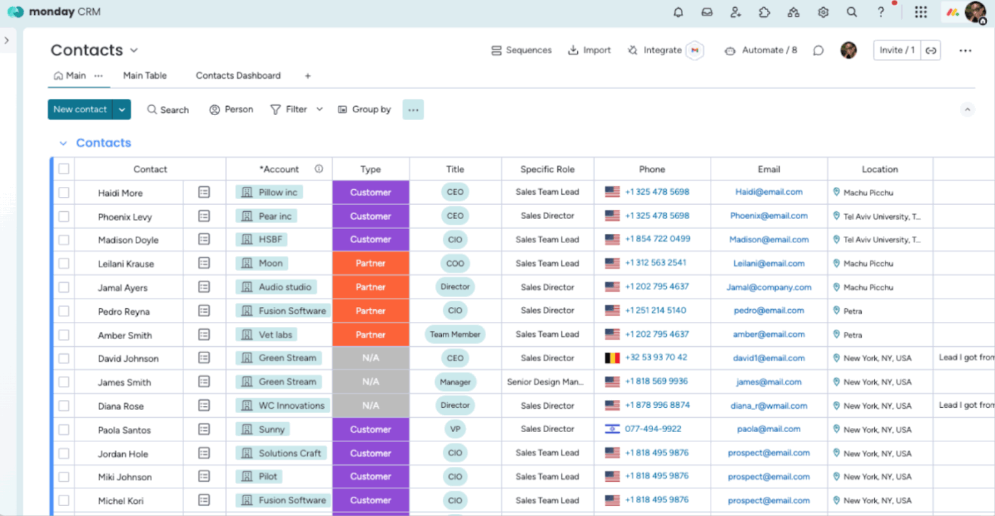Screen dimensions: 995x516
Task: Expand the New contact dropdown arrow
Action: [x=122, y=109]
